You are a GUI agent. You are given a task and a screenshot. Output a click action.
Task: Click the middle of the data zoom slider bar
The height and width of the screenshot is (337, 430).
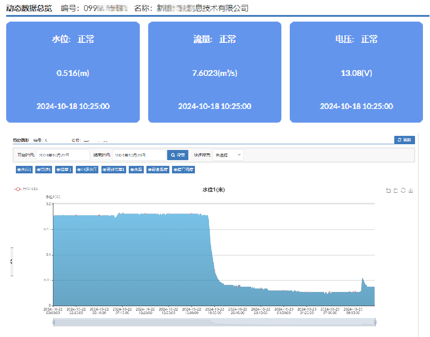click(214, 322)
